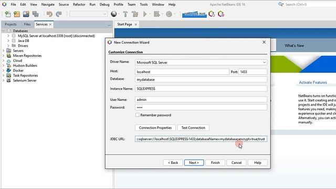Expand the Drivers node
The width and height of the screenshot is (336, 189).
pos(8,46)
